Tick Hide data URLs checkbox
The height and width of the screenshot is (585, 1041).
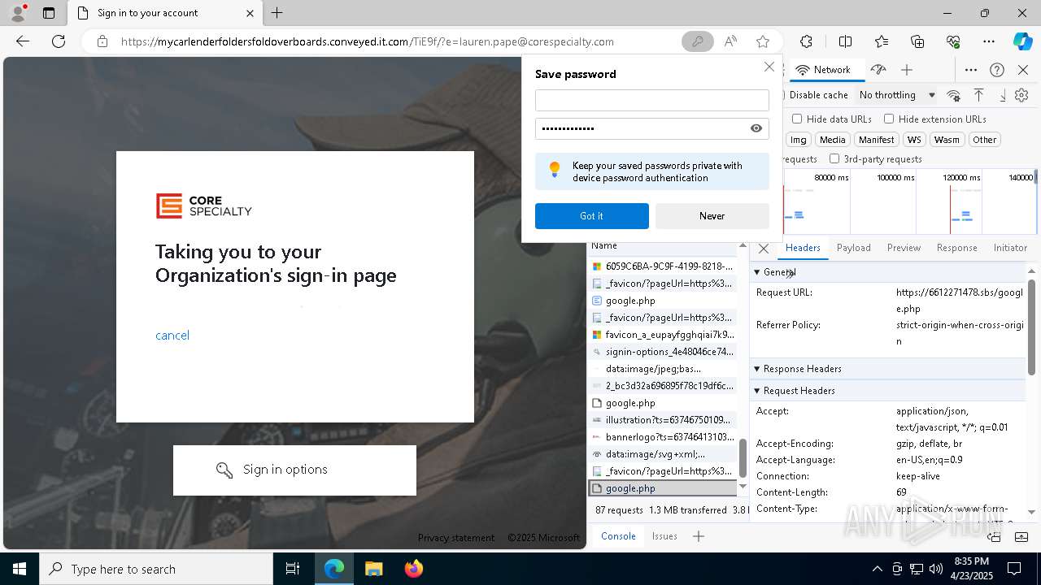pos(797,119)
